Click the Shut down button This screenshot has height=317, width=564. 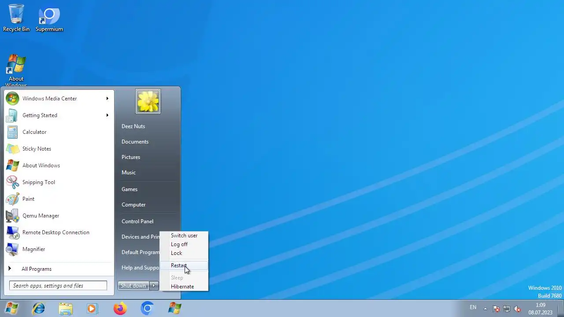pyautogui.click(x=134, y=286)
